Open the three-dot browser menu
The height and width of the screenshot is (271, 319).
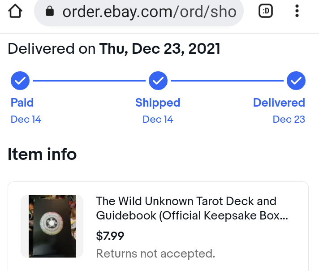point(297,12)
